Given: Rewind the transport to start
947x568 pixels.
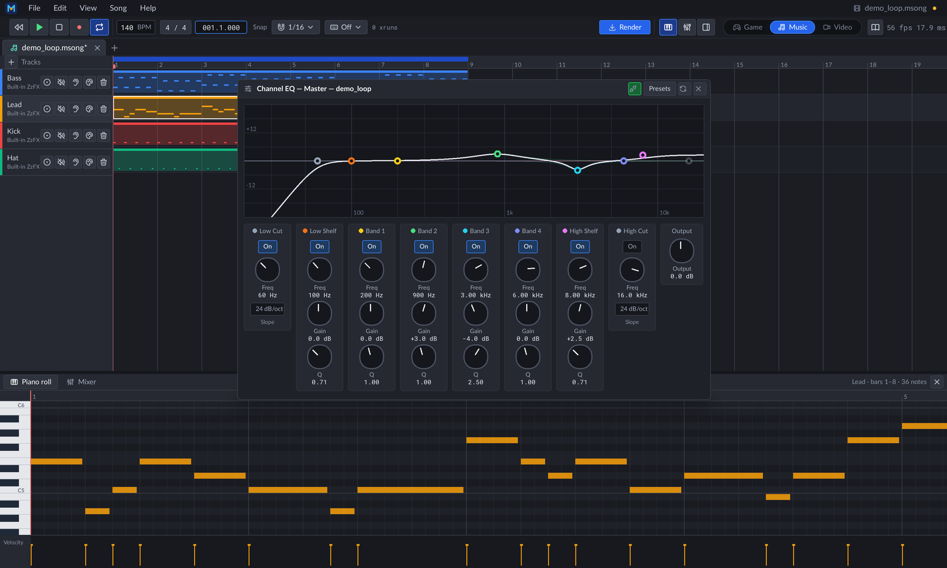Looking at the screenshot, I should [x=19, y=27].
